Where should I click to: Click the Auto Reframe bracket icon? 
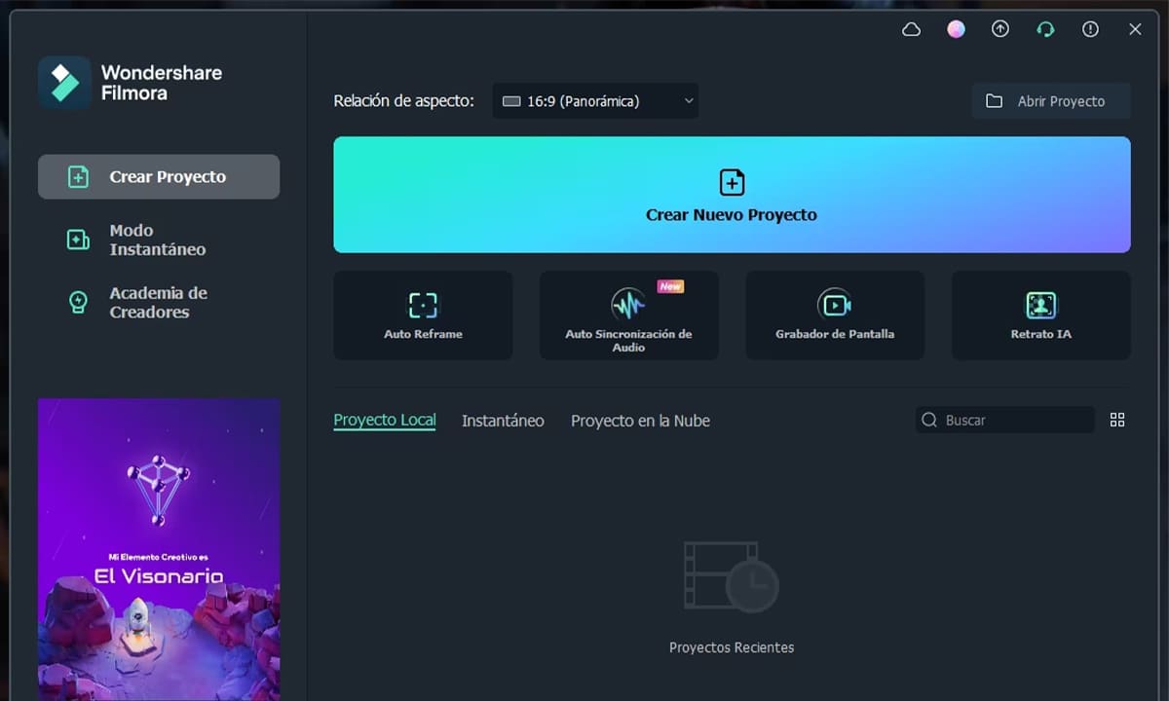423,305
